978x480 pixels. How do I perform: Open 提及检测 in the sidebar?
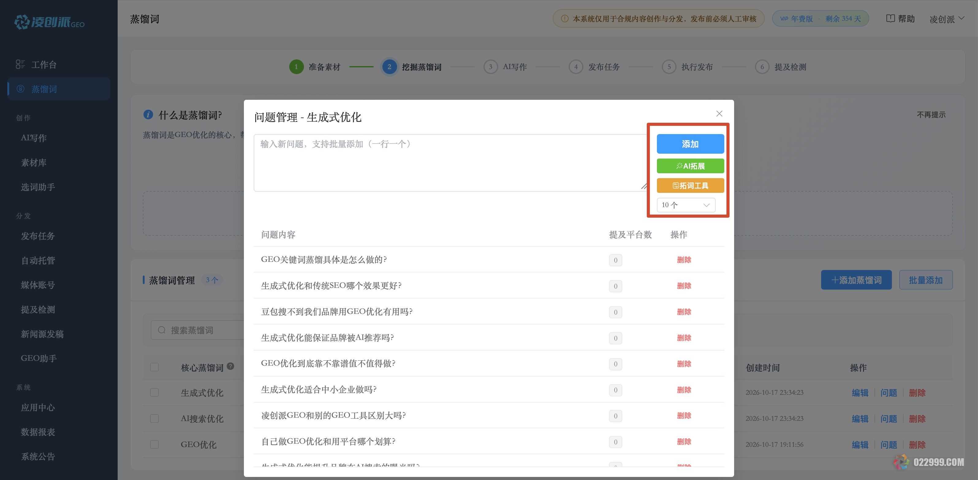[38, 309]
